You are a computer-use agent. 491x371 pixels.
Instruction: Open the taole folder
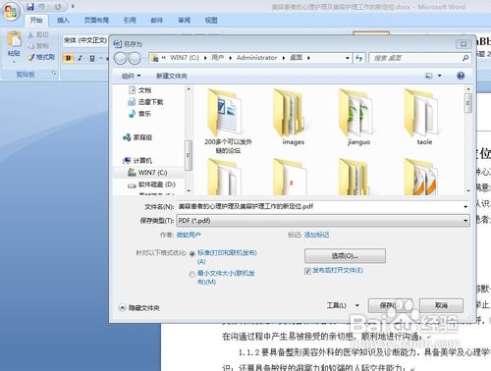coord(424,117)
